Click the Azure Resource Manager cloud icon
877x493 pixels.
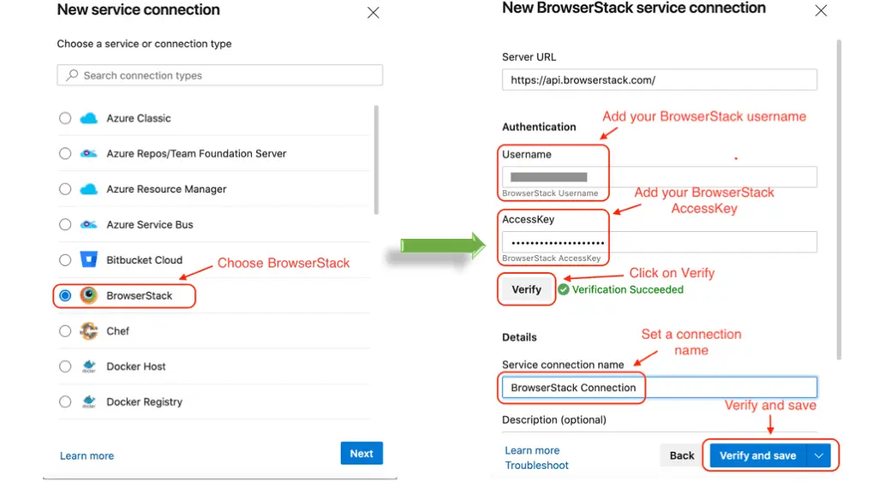(x=89, y=189)
